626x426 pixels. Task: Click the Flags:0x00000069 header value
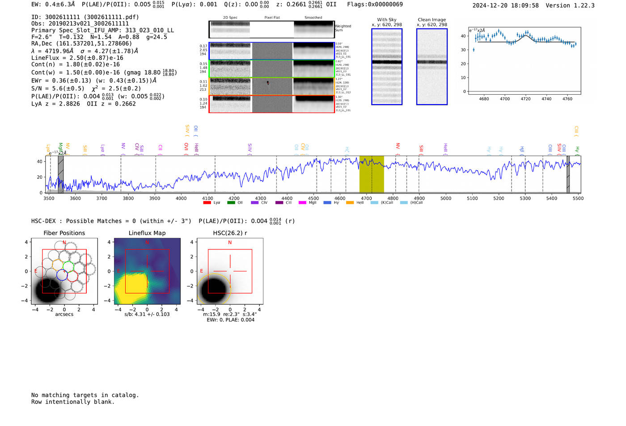pyautogui.click(x=375, y=4)
